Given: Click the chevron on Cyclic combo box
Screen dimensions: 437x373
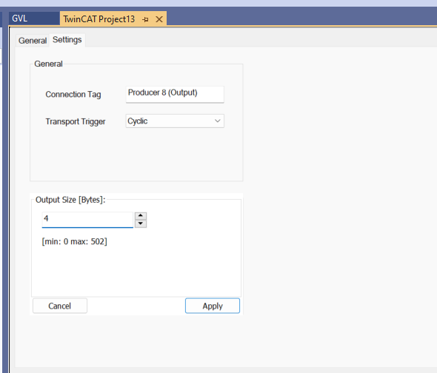Looking at the screenshot, I should pyautogui.click(x=217, y=121).
